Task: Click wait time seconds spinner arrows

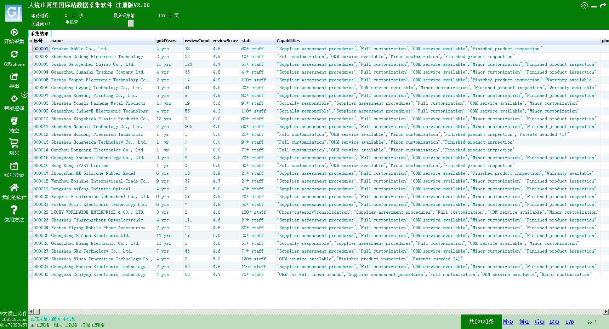Action: coord(73,15)
